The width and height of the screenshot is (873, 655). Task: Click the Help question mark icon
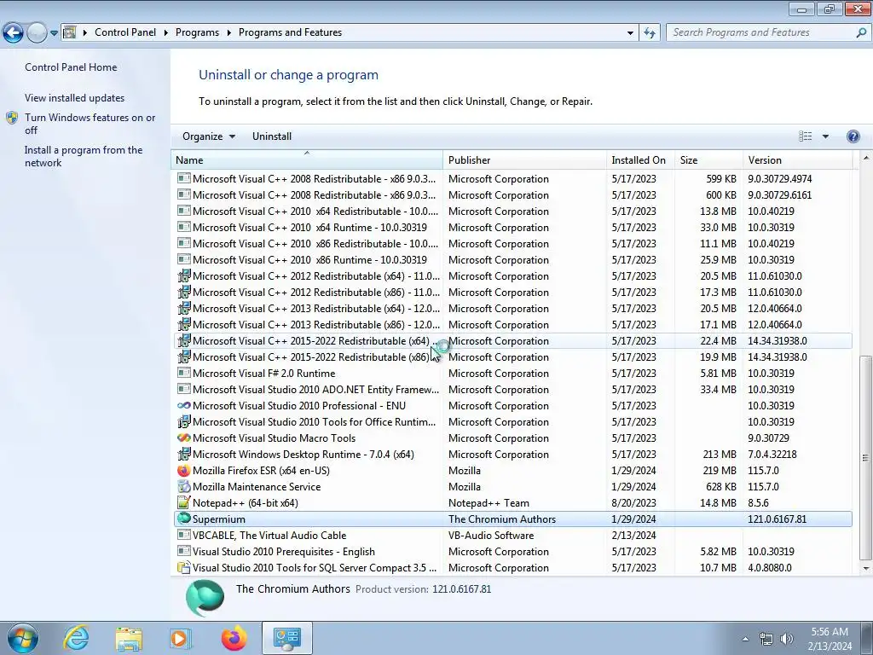(853, 136)
